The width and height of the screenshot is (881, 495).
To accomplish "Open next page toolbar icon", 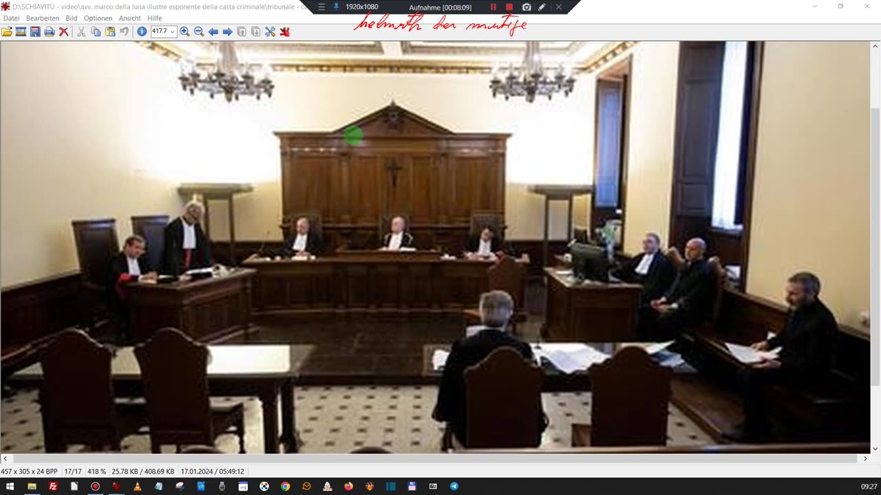I will tap(255, 32).
